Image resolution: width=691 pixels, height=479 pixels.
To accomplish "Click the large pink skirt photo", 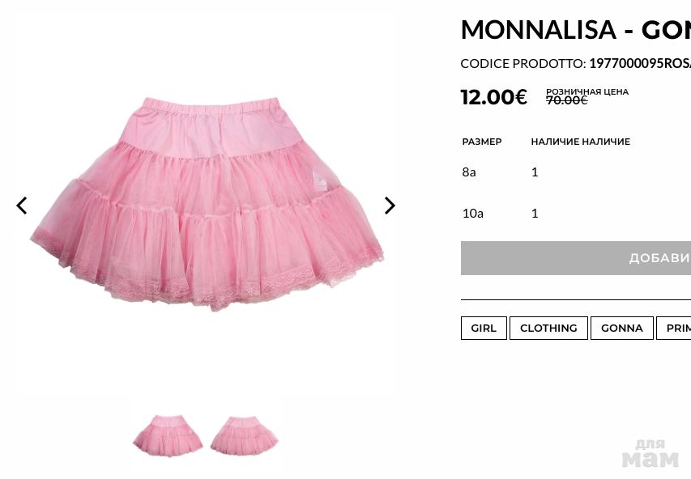I will click(x=207, y=202).
